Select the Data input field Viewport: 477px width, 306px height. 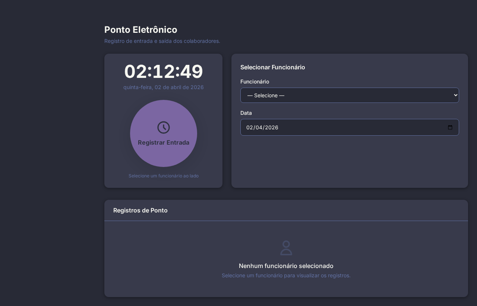[350, 127]
